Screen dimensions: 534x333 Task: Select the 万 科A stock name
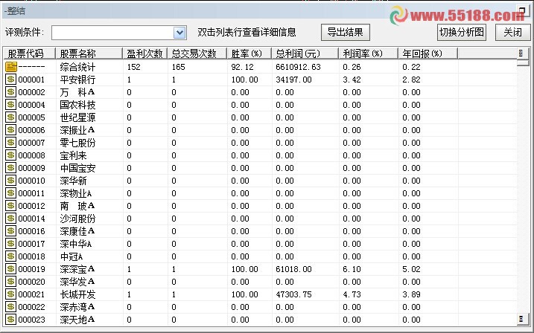(x=77, y=92)
